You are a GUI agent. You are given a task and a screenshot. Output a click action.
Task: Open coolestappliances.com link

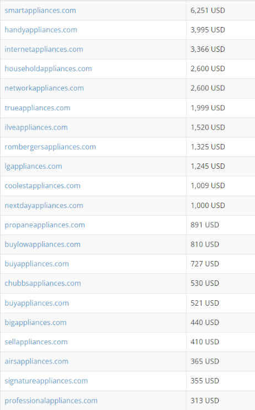42,185
